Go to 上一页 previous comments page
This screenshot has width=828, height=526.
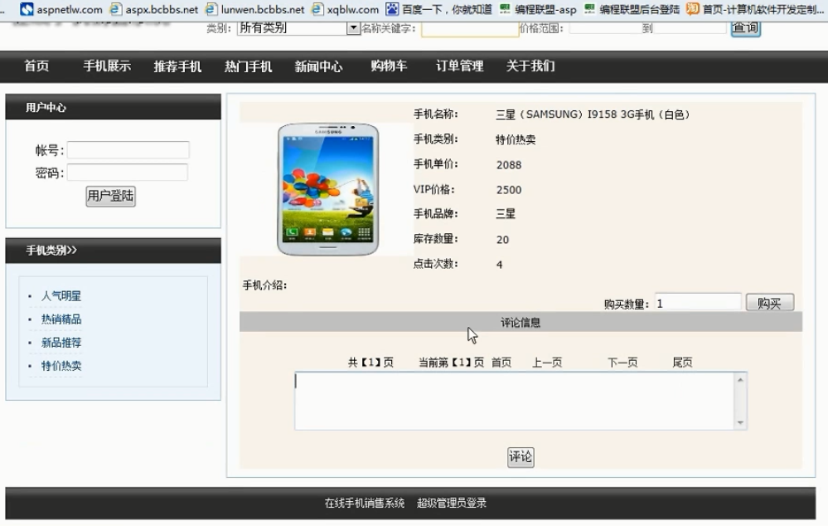(547, 363)
